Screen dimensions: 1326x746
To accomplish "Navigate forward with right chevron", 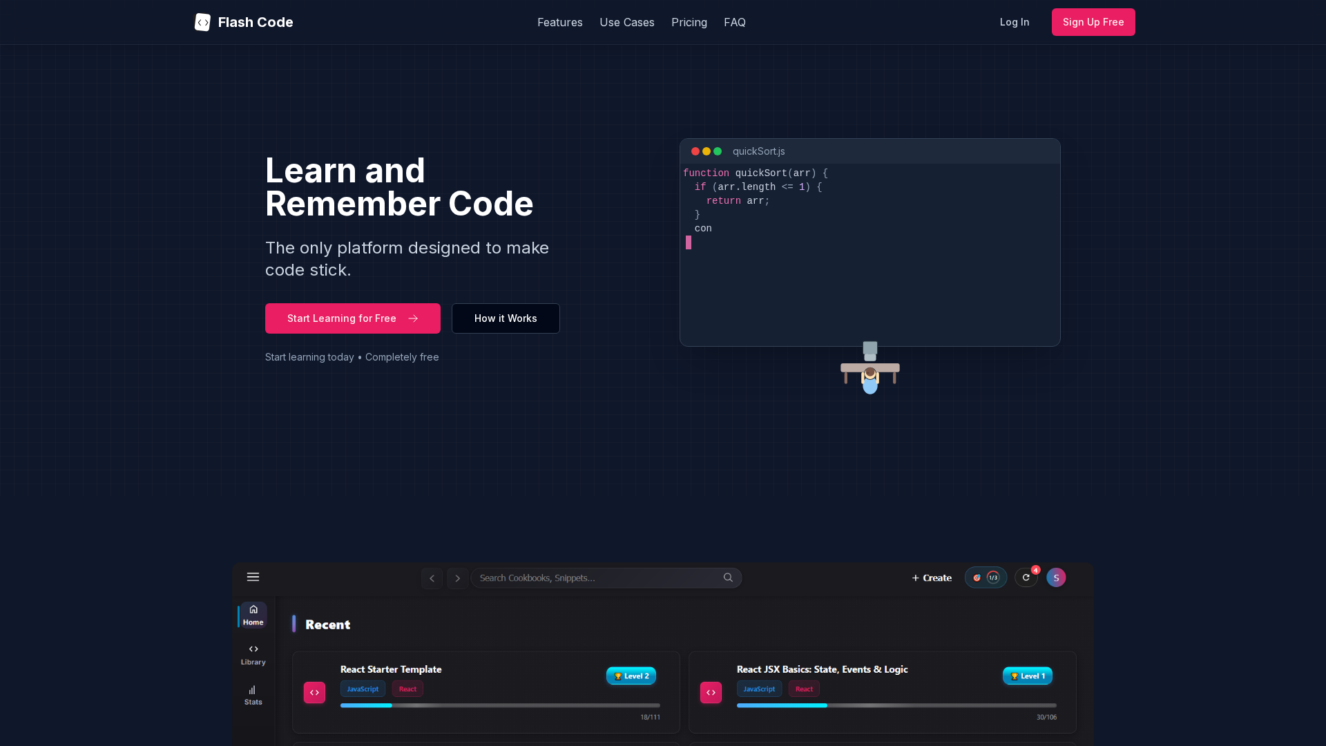I will point(457,578).
